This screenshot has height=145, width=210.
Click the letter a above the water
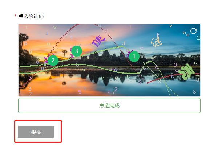tap(83, 70)
